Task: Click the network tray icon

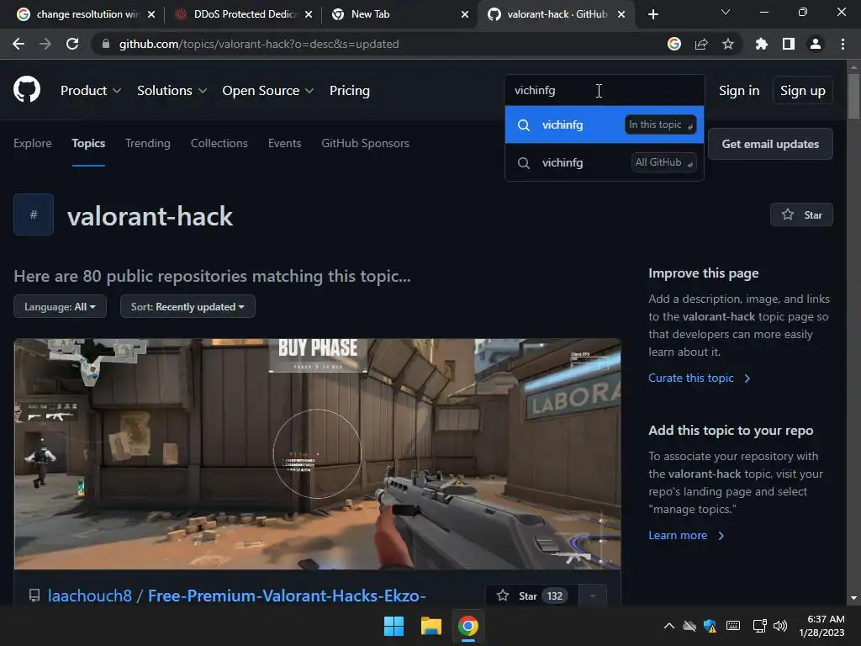Action: click(759, 626)
